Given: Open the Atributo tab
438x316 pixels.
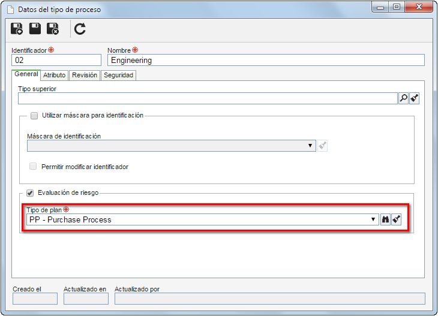Looking at the screenshot, I should tap(54, 75).
